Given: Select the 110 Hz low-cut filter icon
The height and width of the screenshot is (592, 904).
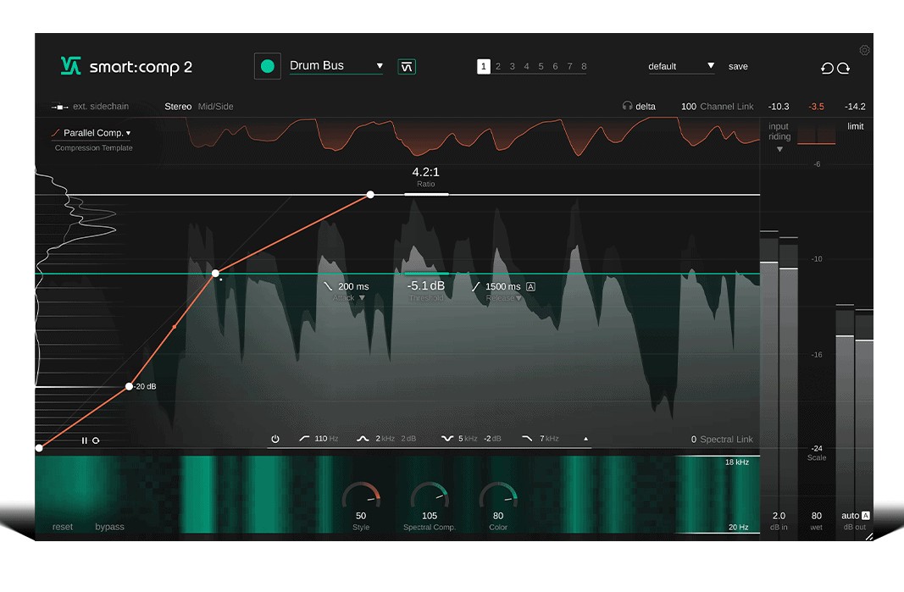Looking at the screenshot, I should (304, 439).
